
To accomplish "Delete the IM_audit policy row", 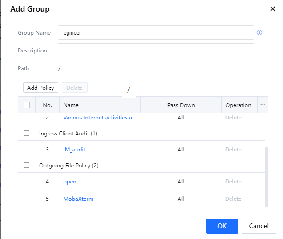I will coord(233,150).
